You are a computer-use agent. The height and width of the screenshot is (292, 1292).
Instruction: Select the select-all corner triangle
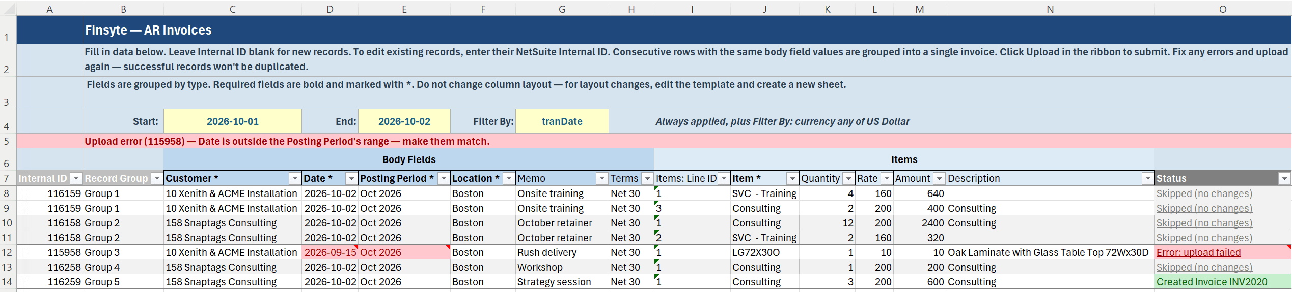[8, 9]
